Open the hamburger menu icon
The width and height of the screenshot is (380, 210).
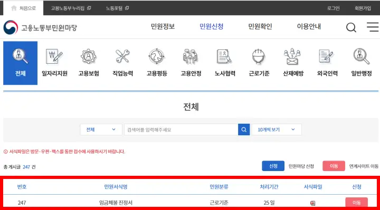373,27
